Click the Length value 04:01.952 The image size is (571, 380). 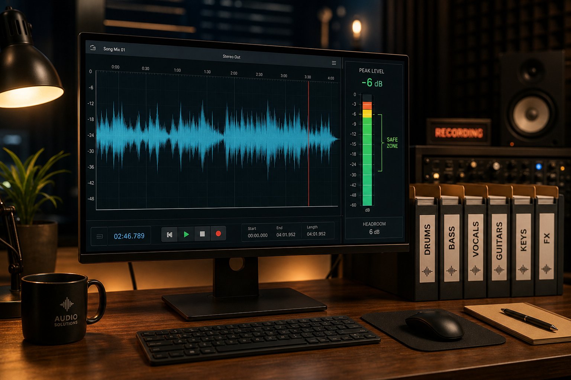click(316, 234)
